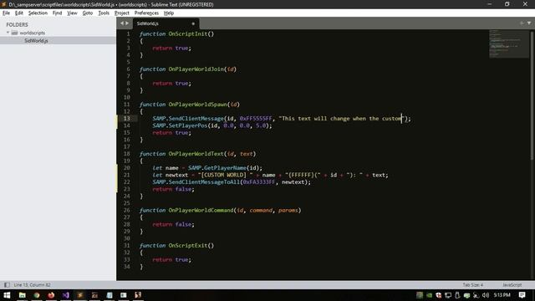Click the 0xFF5555FF color value
Image resolution: width=535 pixels, height=301 pixels.
(x=256, y=119)
